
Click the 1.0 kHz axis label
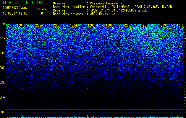tap(3, 53)
